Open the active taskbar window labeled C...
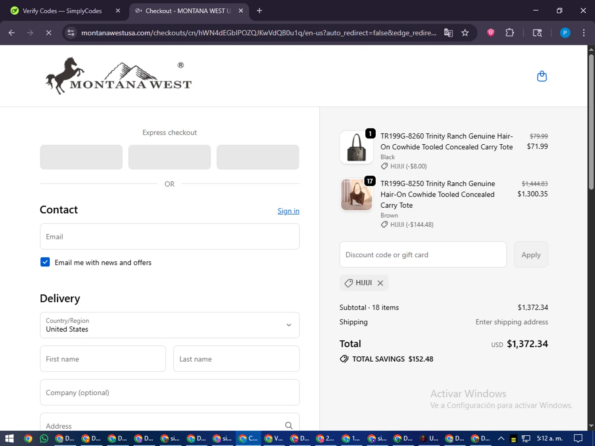Screen dimensions: 595x446 point(248,438)
